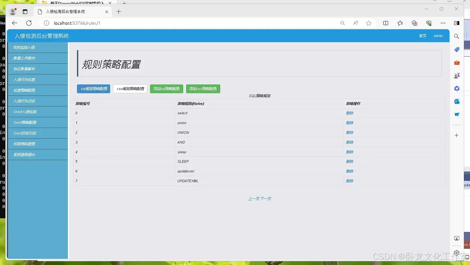The image size is (470, 265).
Task: Open the admin menu at top right
Action: pyautogui.click(x=438, y=36)
